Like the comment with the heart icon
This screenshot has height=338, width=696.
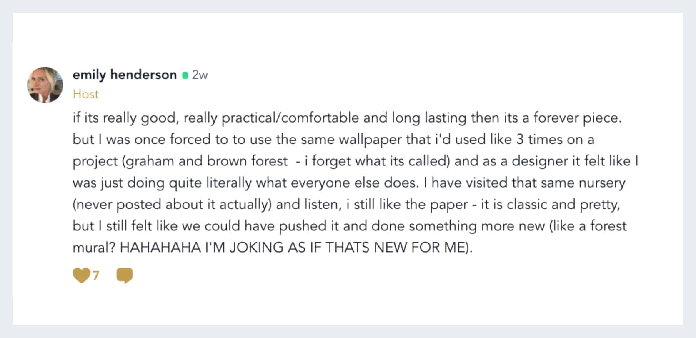click(81, 275)
